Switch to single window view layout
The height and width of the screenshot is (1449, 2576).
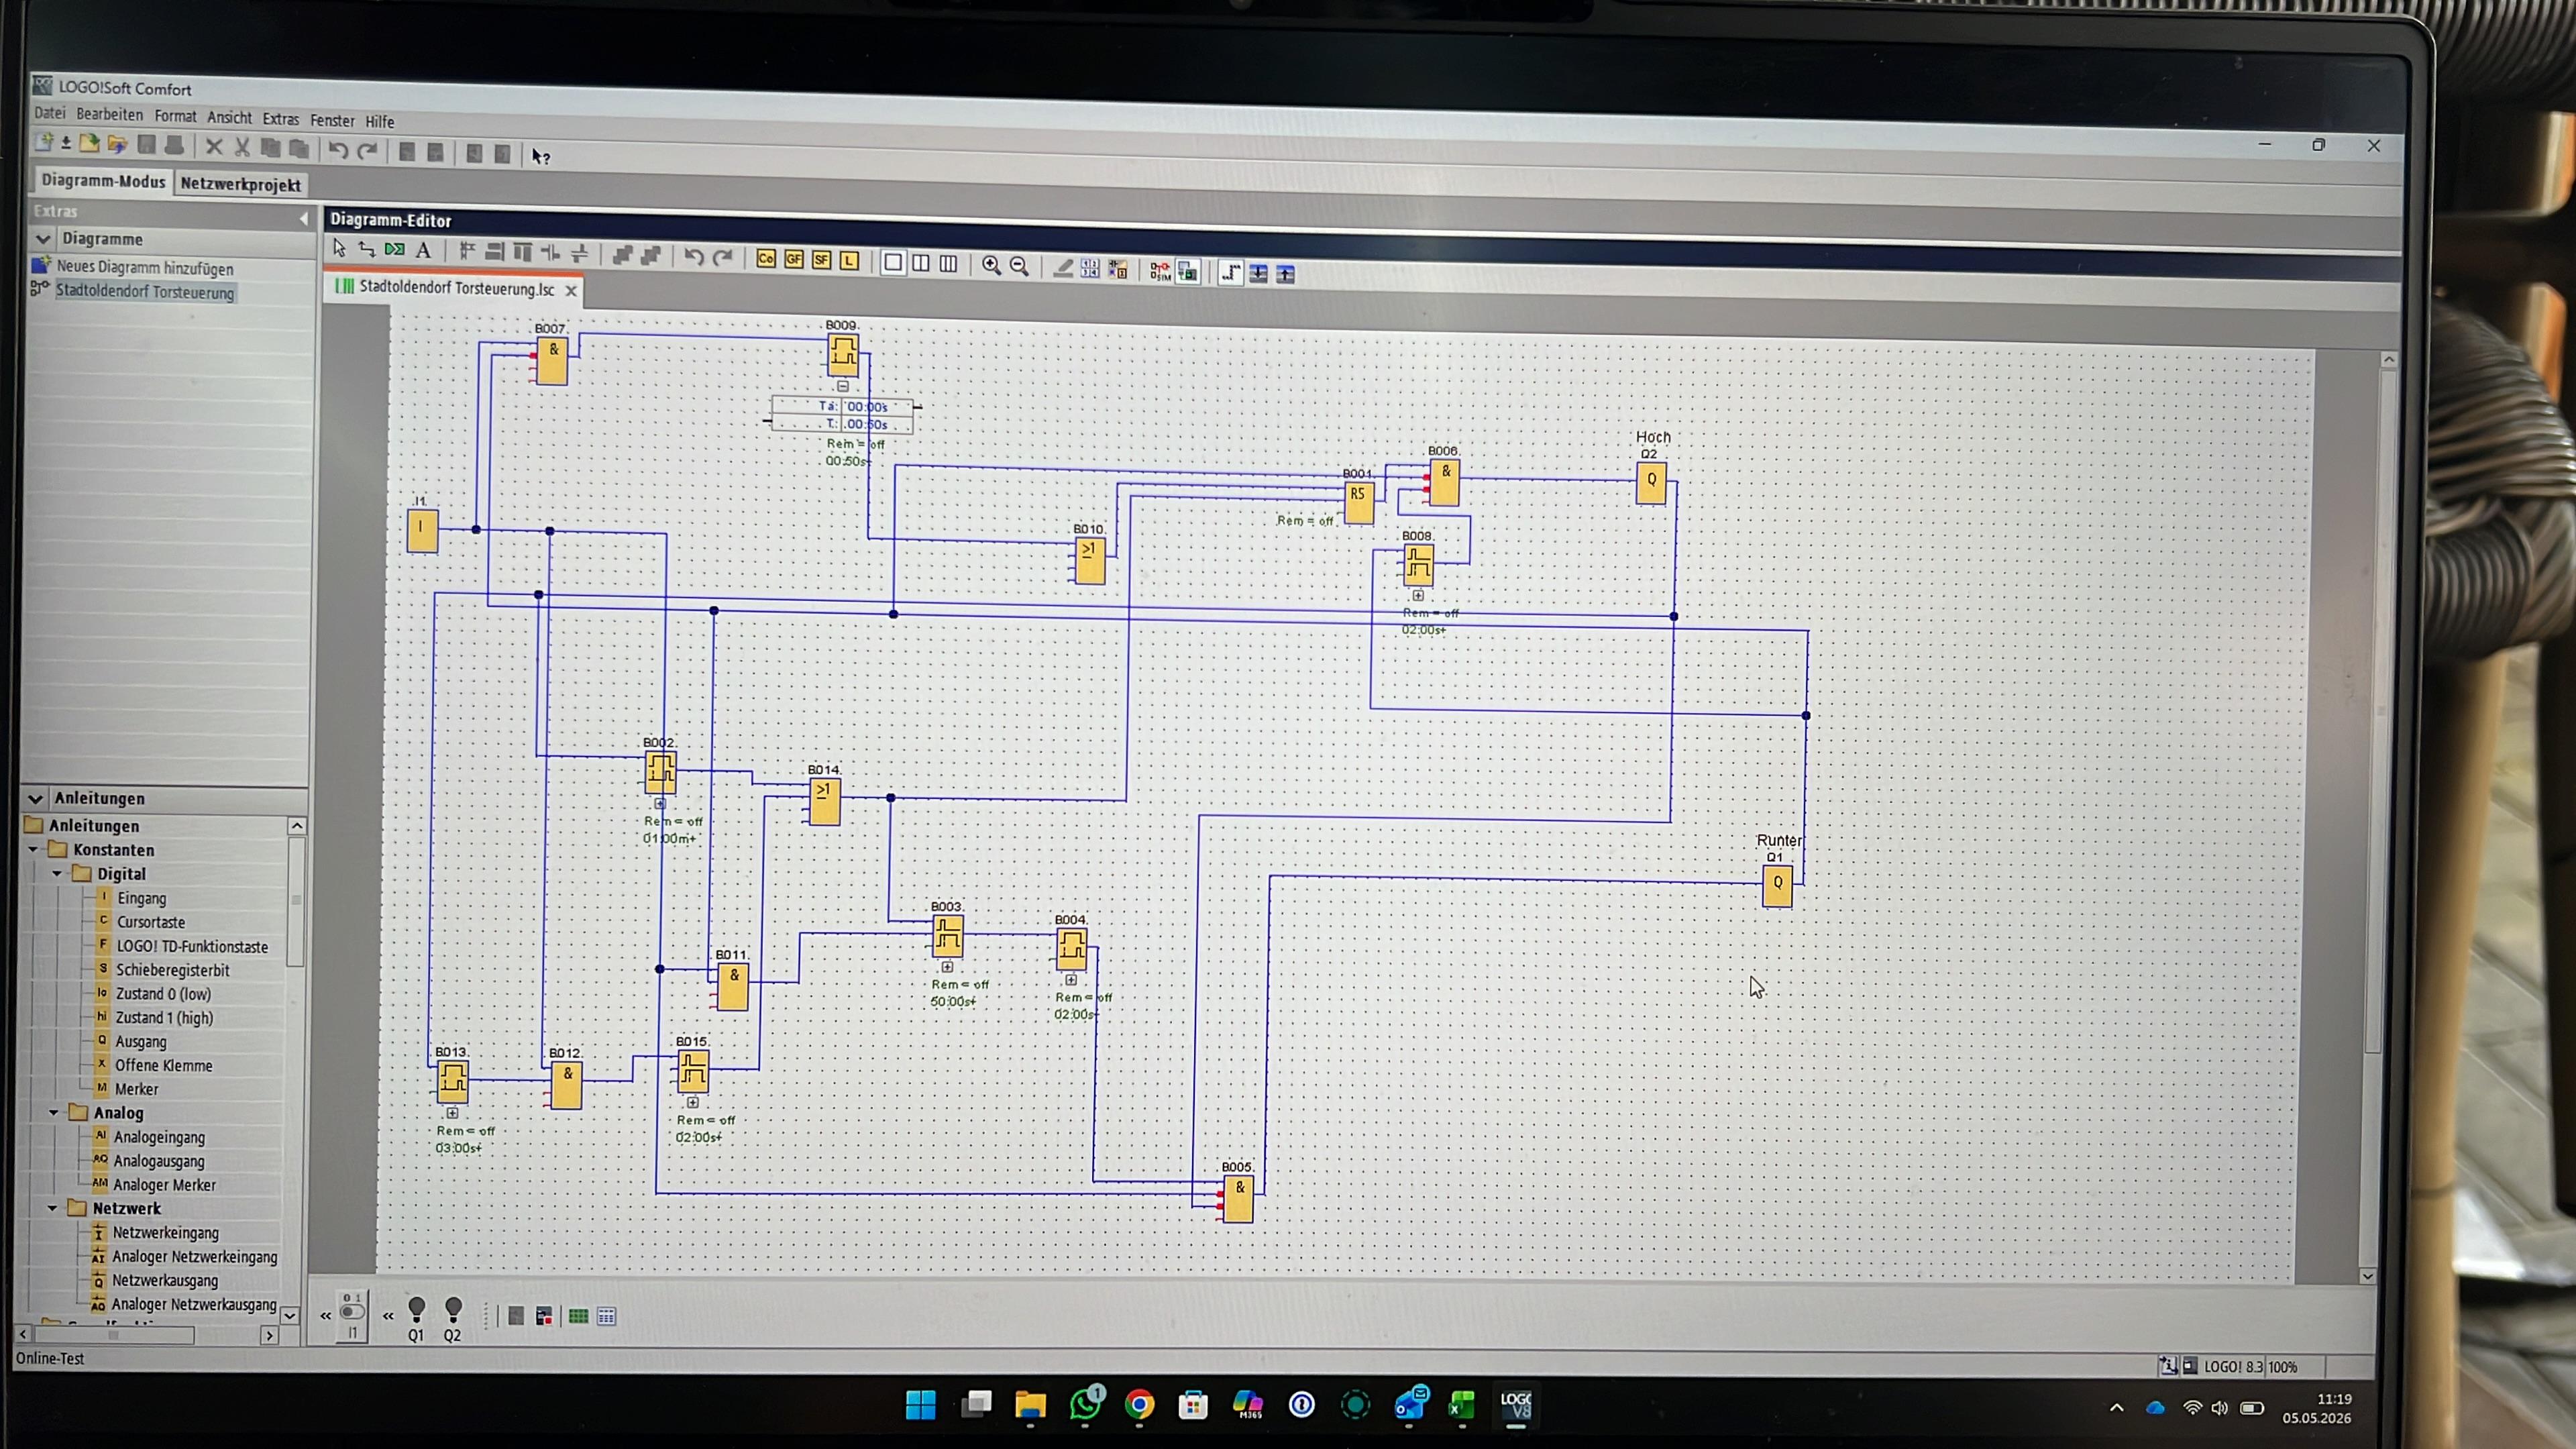point(893,262)
